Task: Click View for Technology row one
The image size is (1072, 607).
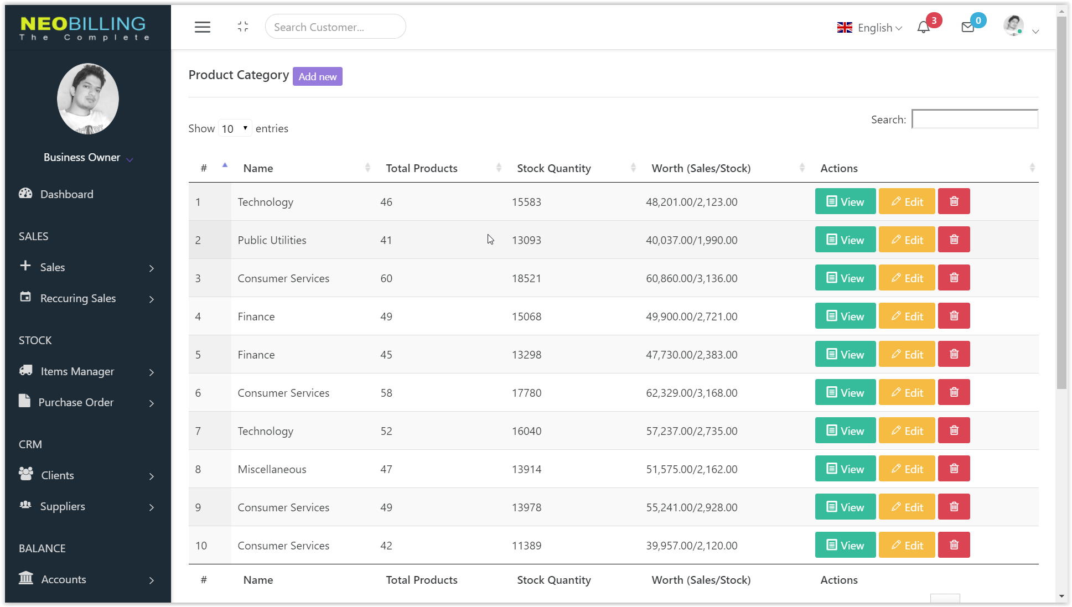Action: pos(845,201)
